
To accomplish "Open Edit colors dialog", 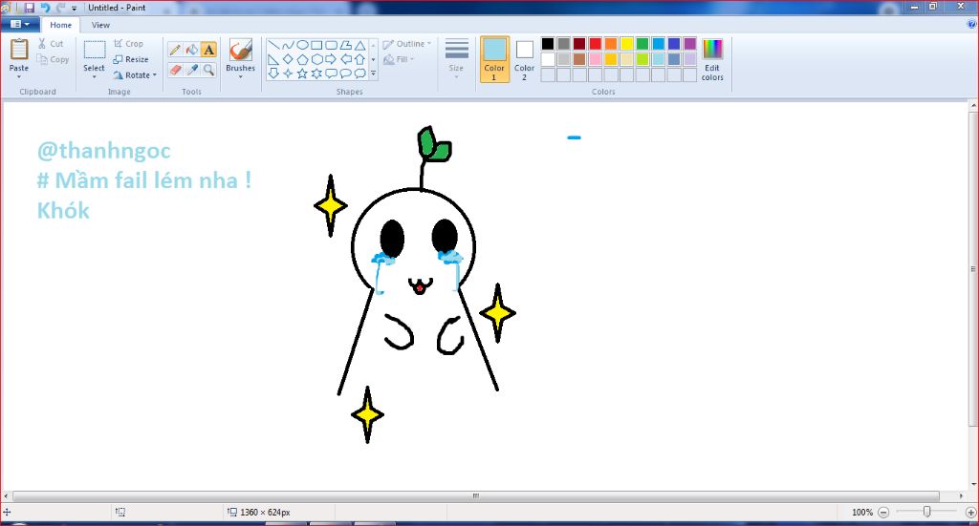I will [x=712, y=59].
